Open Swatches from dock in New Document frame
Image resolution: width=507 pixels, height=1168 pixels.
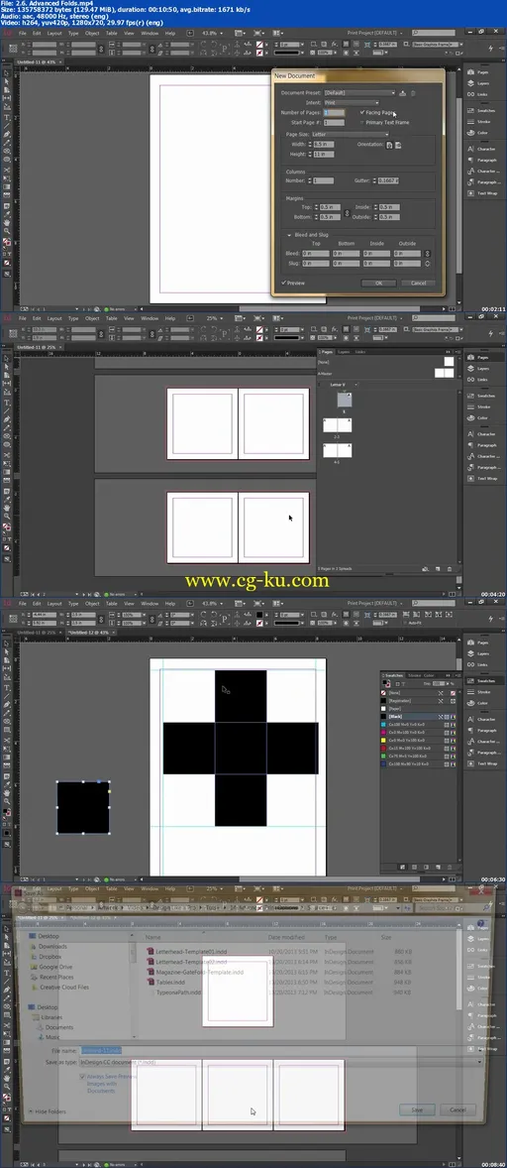[x=481, y=110]
